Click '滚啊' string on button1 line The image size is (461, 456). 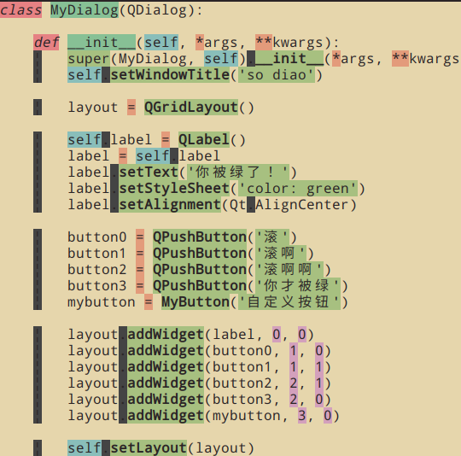281,253
